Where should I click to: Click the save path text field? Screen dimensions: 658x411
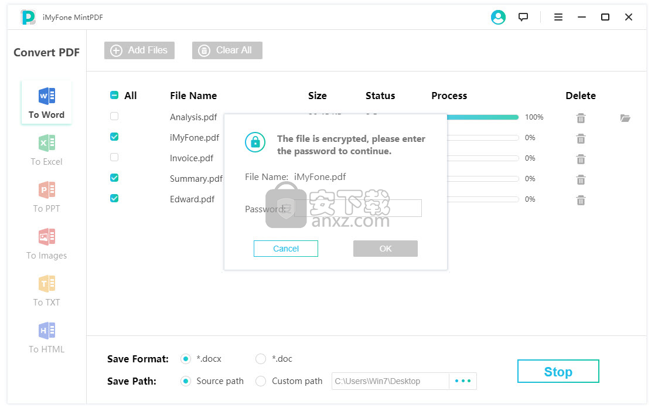(390, 381)
